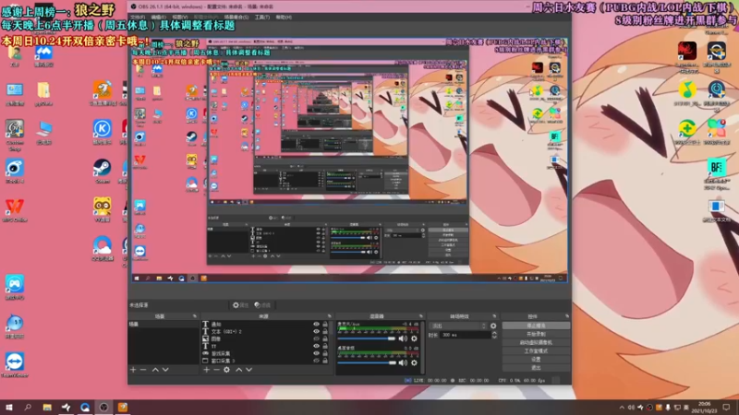Viewport: 739px width, 415px height.
Task: Move the selected source up
Action: coord(238,370)
